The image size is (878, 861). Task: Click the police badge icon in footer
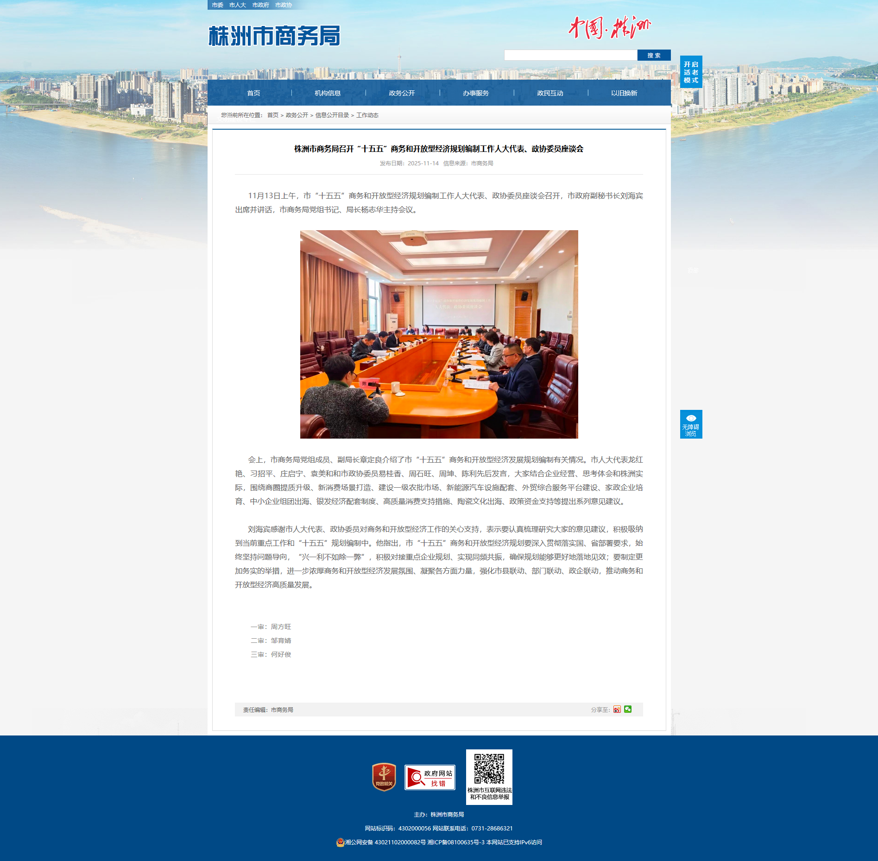(x=340, y=842)
